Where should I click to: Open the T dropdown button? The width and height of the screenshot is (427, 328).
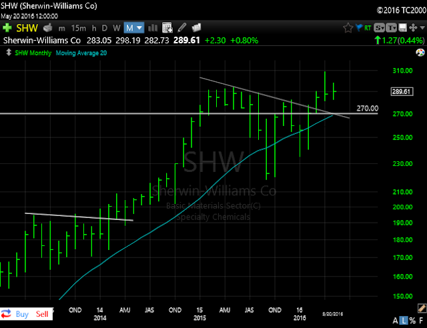point(391,28)
